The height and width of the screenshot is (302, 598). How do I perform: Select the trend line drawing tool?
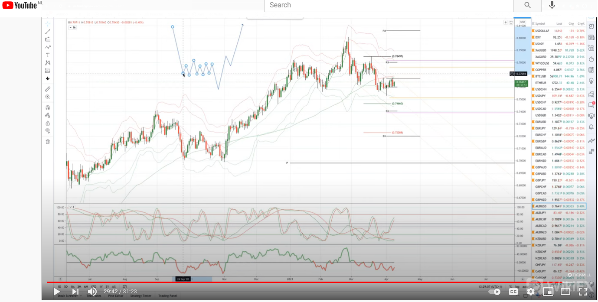tap(48, 32)
